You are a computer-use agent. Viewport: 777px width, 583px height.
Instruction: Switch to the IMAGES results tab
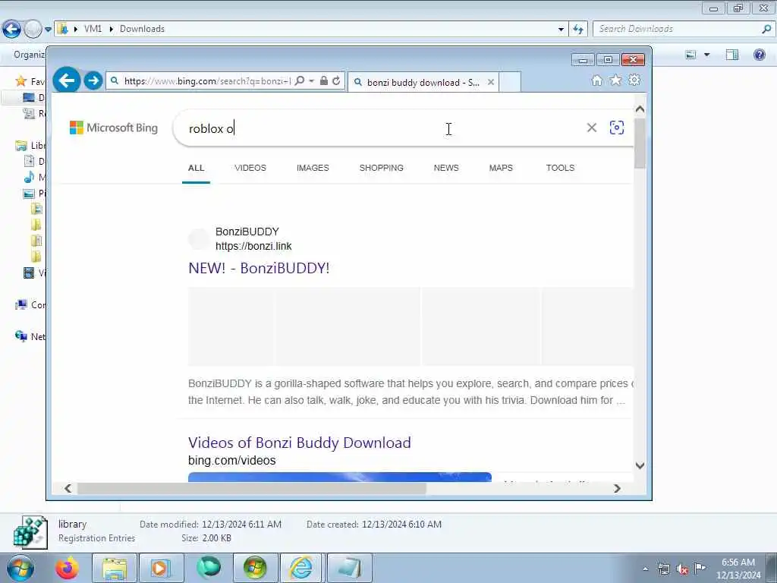tap(313, 168)
